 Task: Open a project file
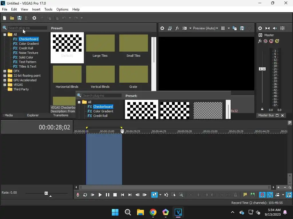tap(12, 18)
